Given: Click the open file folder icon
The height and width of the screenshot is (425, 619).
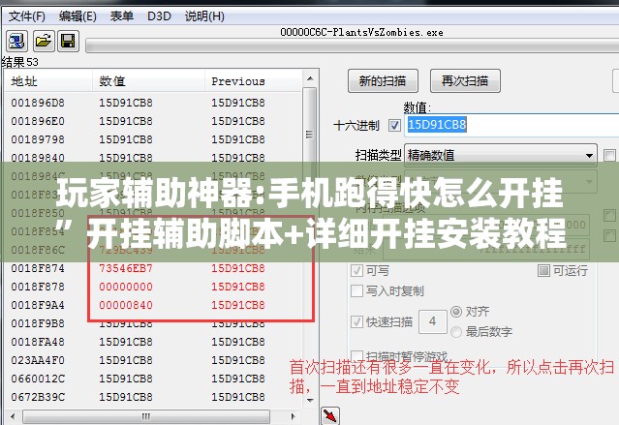Looking at the screenshot, I should tap(43, 42).
